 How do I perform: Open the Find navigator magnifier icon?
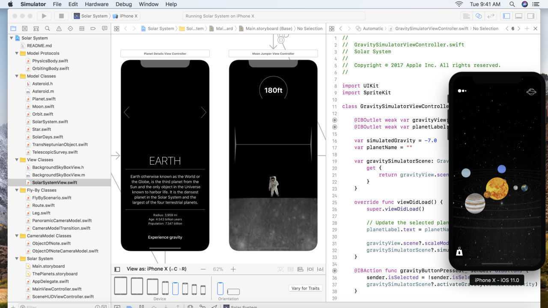click(48, 28)
